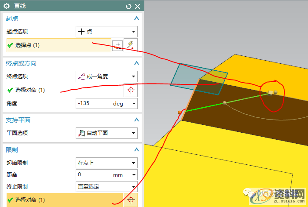Collapse the 起点 section

pos(136,18)
